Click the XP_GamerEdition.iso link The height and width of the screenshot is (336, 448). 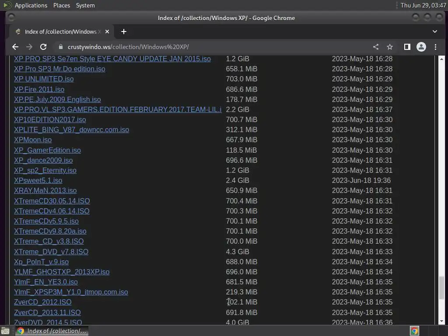click(x=47, y=150)
